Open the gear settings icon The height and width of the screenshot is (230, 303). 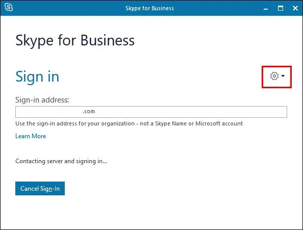tap(274, 76)
